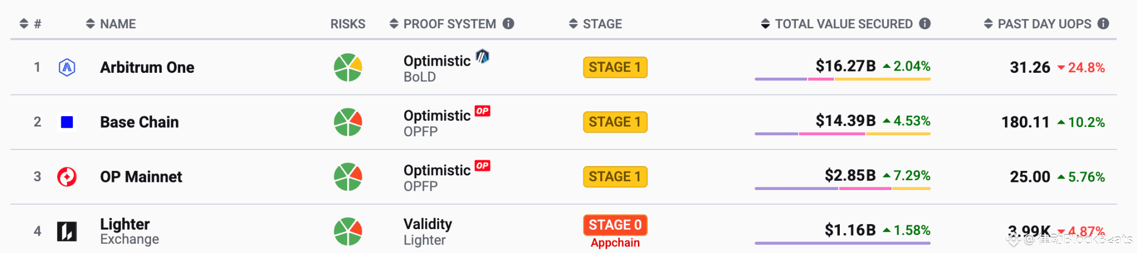The image size is (1137, 253).
Task: Click the OP Mainnet value breakdown bar
Action: click(843, 188)
